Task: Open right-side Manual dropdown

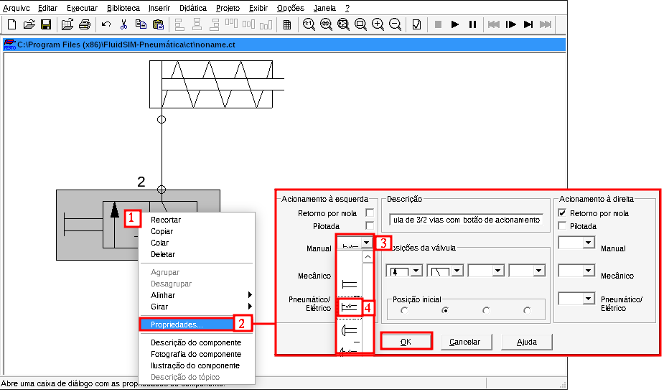Action: click(588, 243)
